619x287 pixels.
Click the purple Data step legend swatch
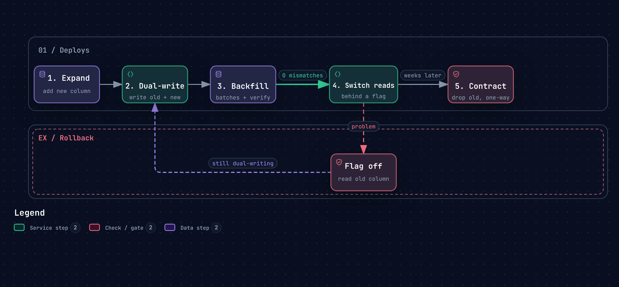click(x=170, y=227)
